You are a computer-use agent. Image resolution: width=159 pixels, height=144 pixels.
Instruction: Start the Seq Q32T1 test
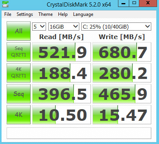point(19,52)
